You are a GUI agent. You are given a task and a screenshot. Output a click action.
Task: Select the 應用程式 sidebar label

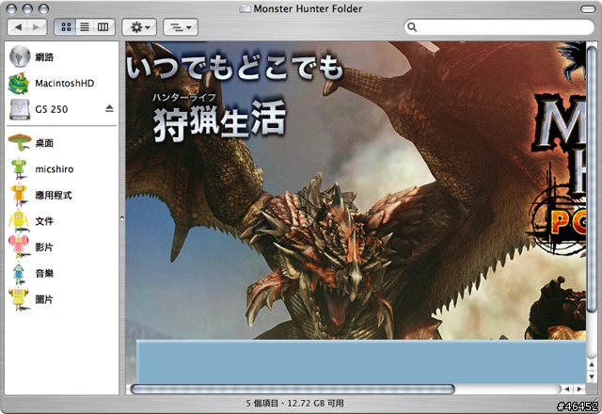click(x=54, y=195)
